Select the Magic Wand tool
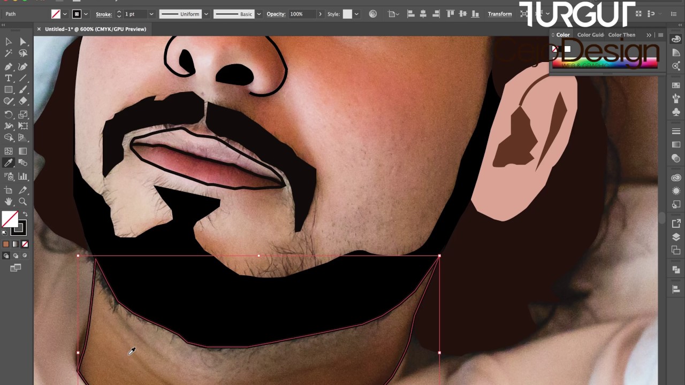The image size is (685, 385). (9, 53)
